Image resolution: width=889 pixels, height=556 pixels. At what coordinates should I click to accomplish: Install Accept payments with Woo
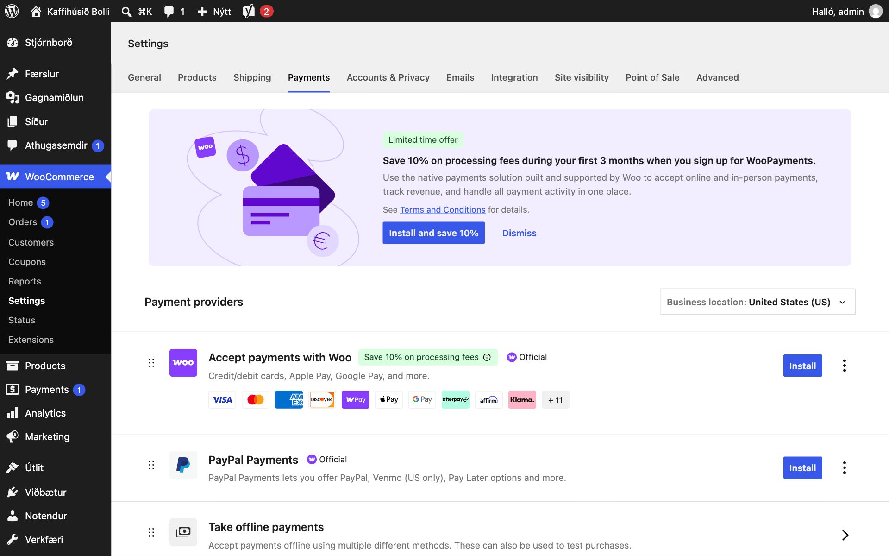coord(803,366)
